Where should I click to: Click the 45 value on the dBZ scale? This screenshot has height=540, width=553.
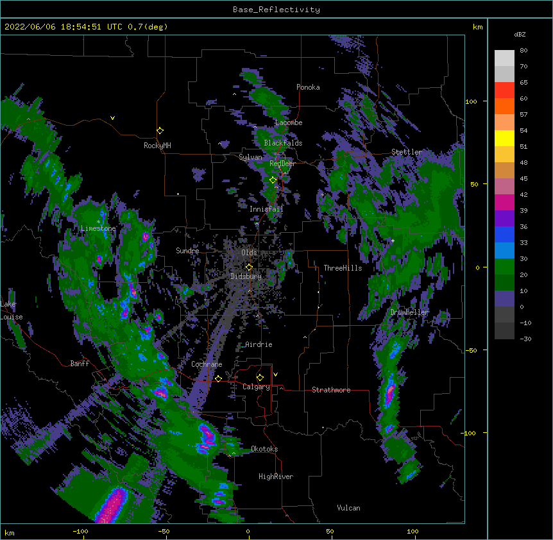523,179
